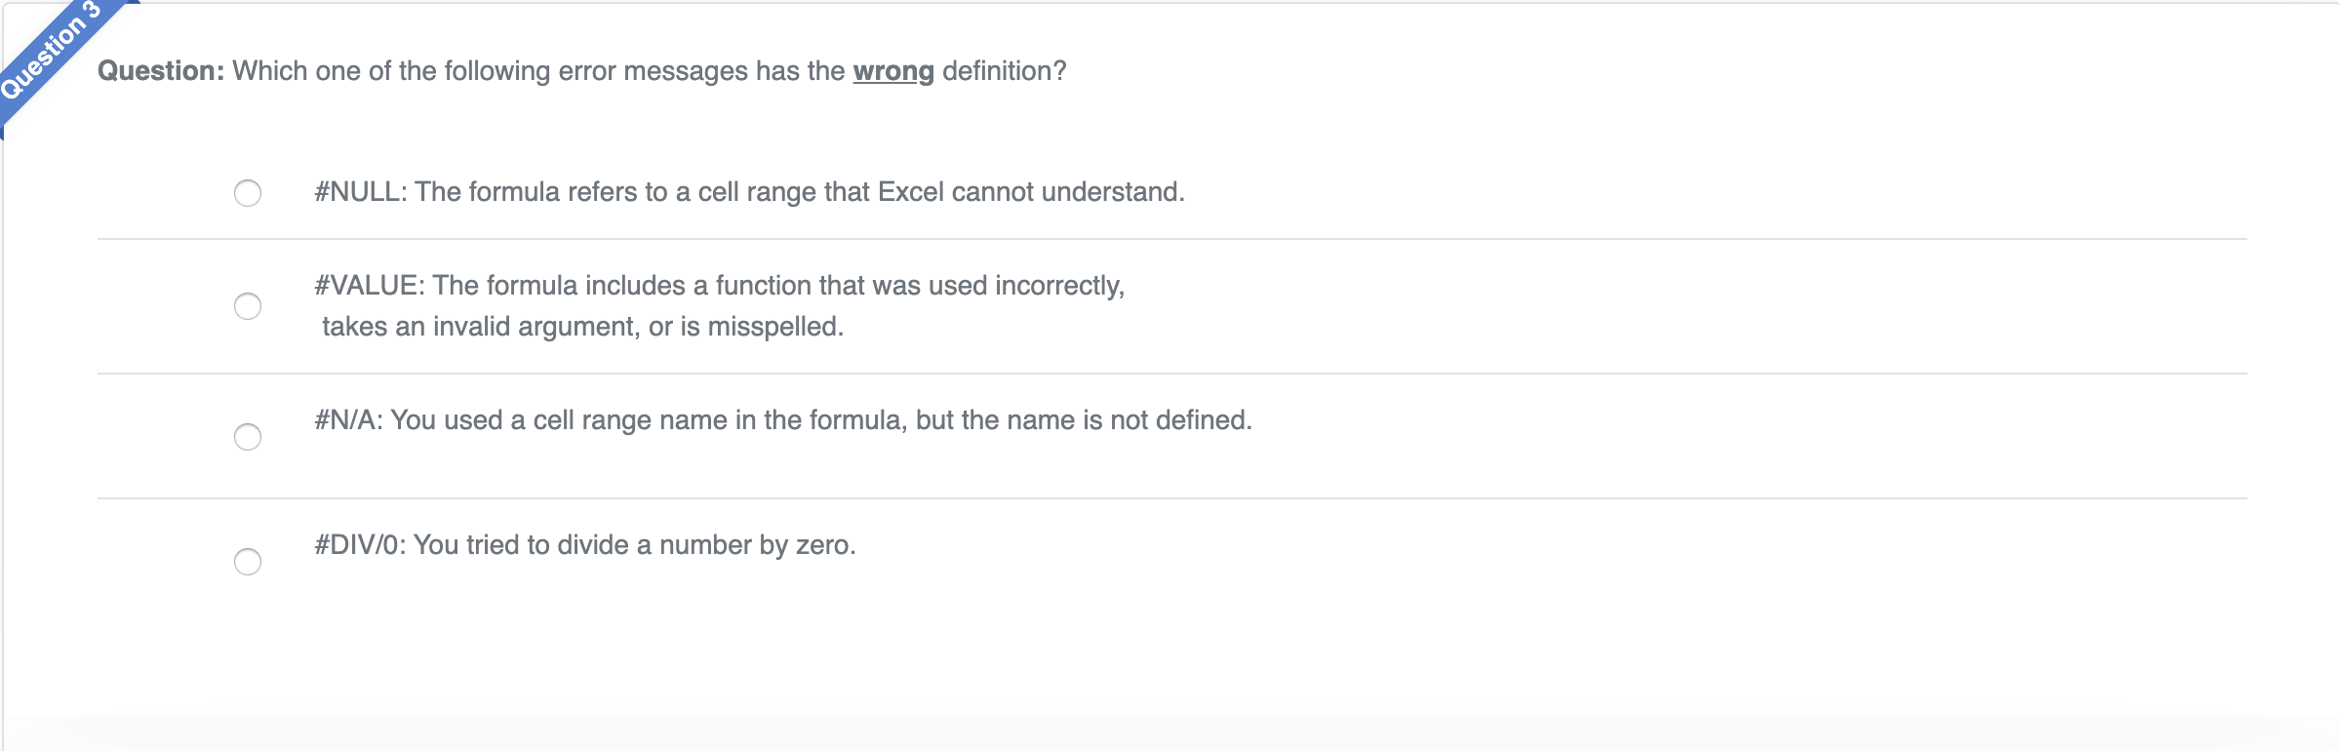Image resolution: width=2339 pixels, height=751 pixels.
Task: Click the bold "Question:" label
Action: pos(161,71)
